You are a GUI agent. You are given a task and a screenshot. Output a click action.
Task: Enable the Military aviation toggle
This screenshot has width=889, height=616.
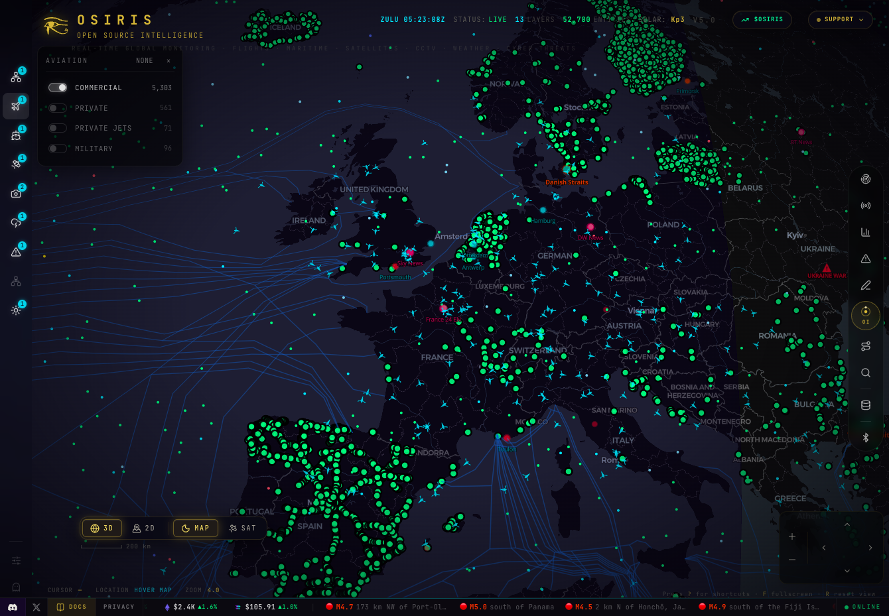click(58, 149)
